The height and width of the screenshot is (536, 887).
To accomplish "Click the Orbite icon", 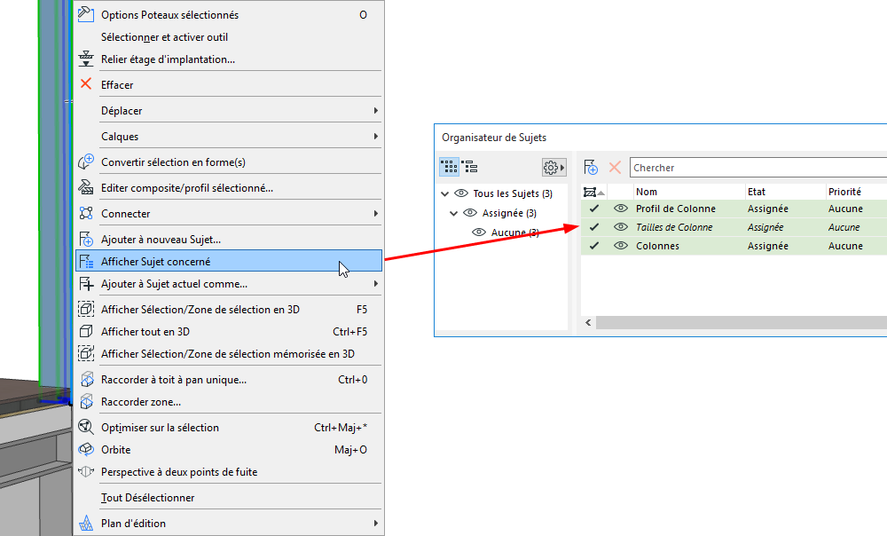I will tap(86, 449).
